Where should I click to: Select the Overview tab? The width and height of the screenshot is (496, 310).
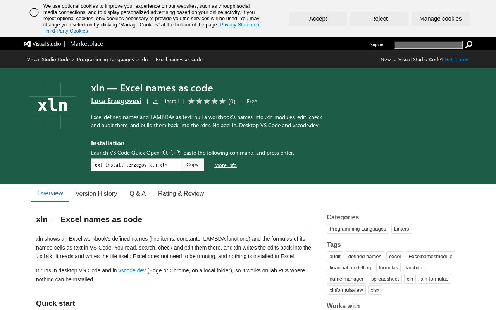50,193
